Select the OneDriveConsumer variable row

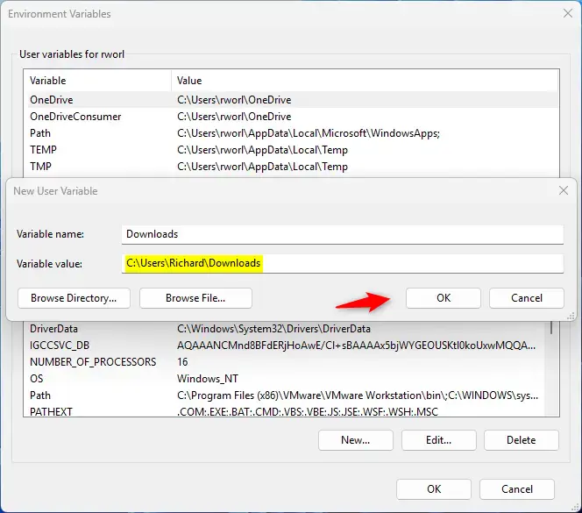(x=293, y=117)
